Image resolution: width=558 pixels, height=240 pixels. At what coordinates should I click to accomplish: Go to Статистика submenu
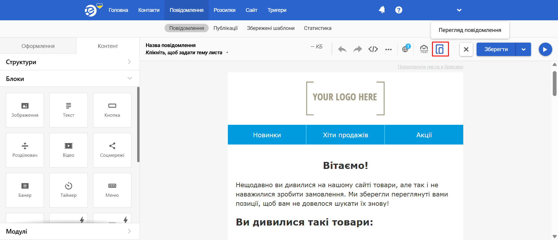point(318,28)
